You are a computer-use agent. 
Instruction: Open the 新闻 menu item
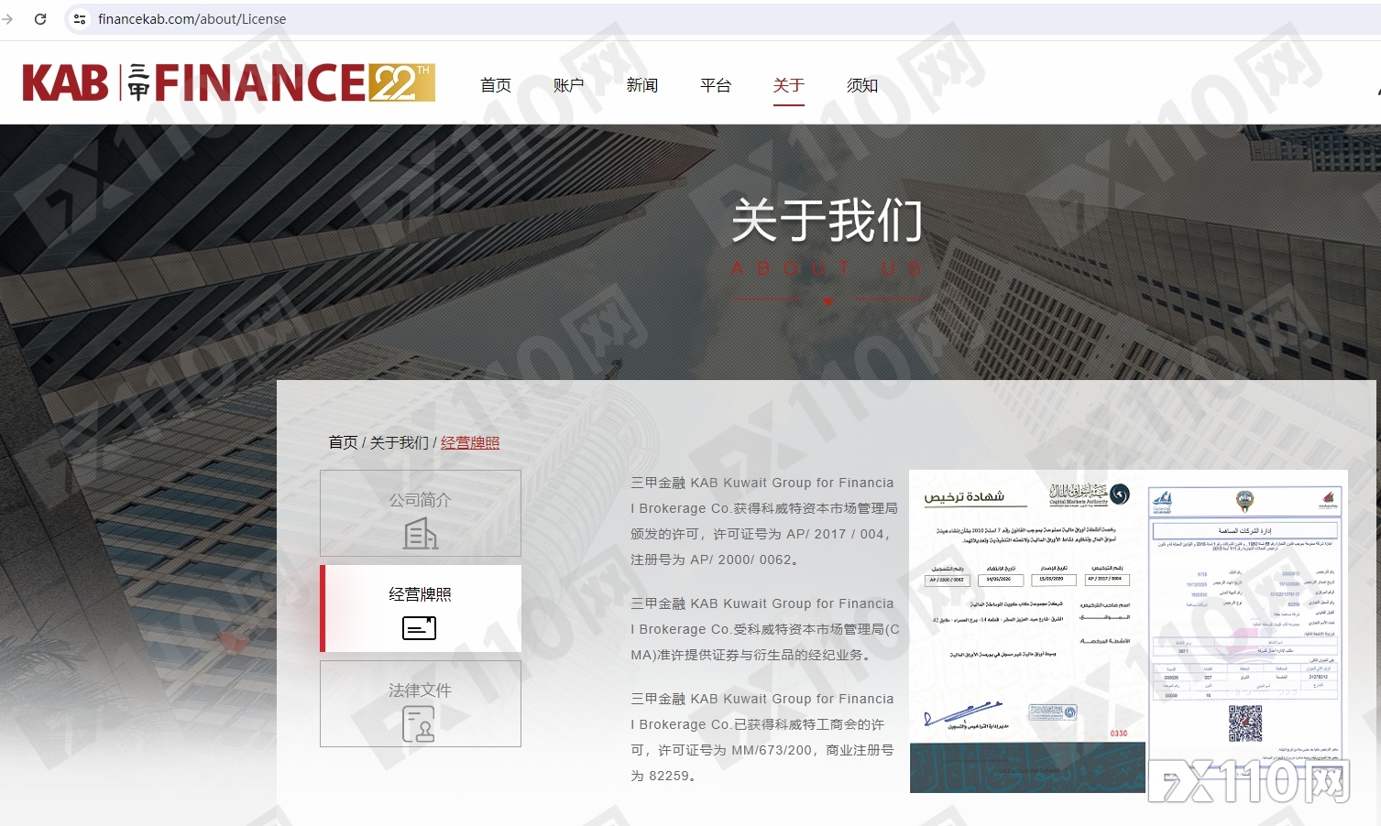click(x=642, y=85)
